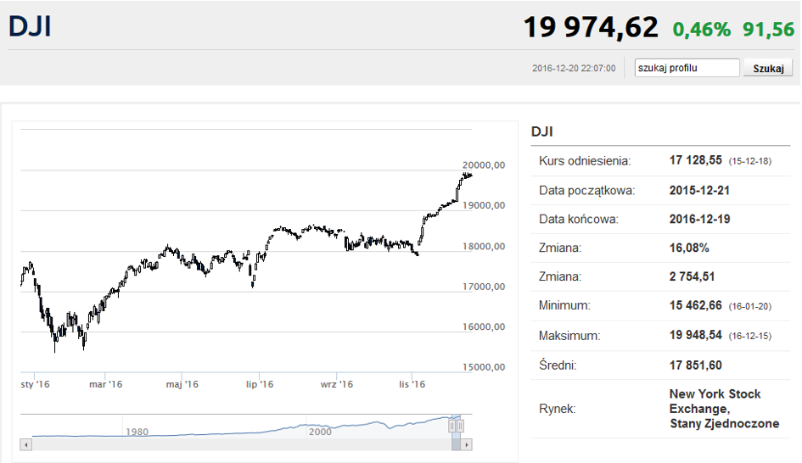The width and height of the screenshot is (802, 463).
Task: Click the Szukaj search button
Action: (x=768, y=68)
